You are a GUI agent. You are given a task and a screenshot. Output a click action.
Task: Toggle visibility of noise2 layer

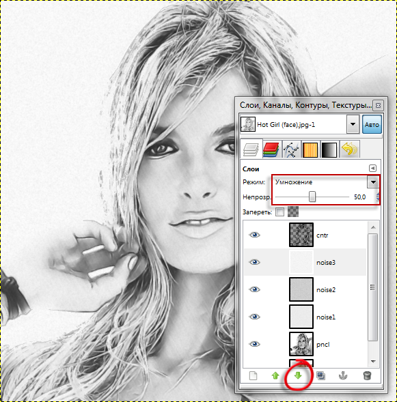(x=255, y=289)
